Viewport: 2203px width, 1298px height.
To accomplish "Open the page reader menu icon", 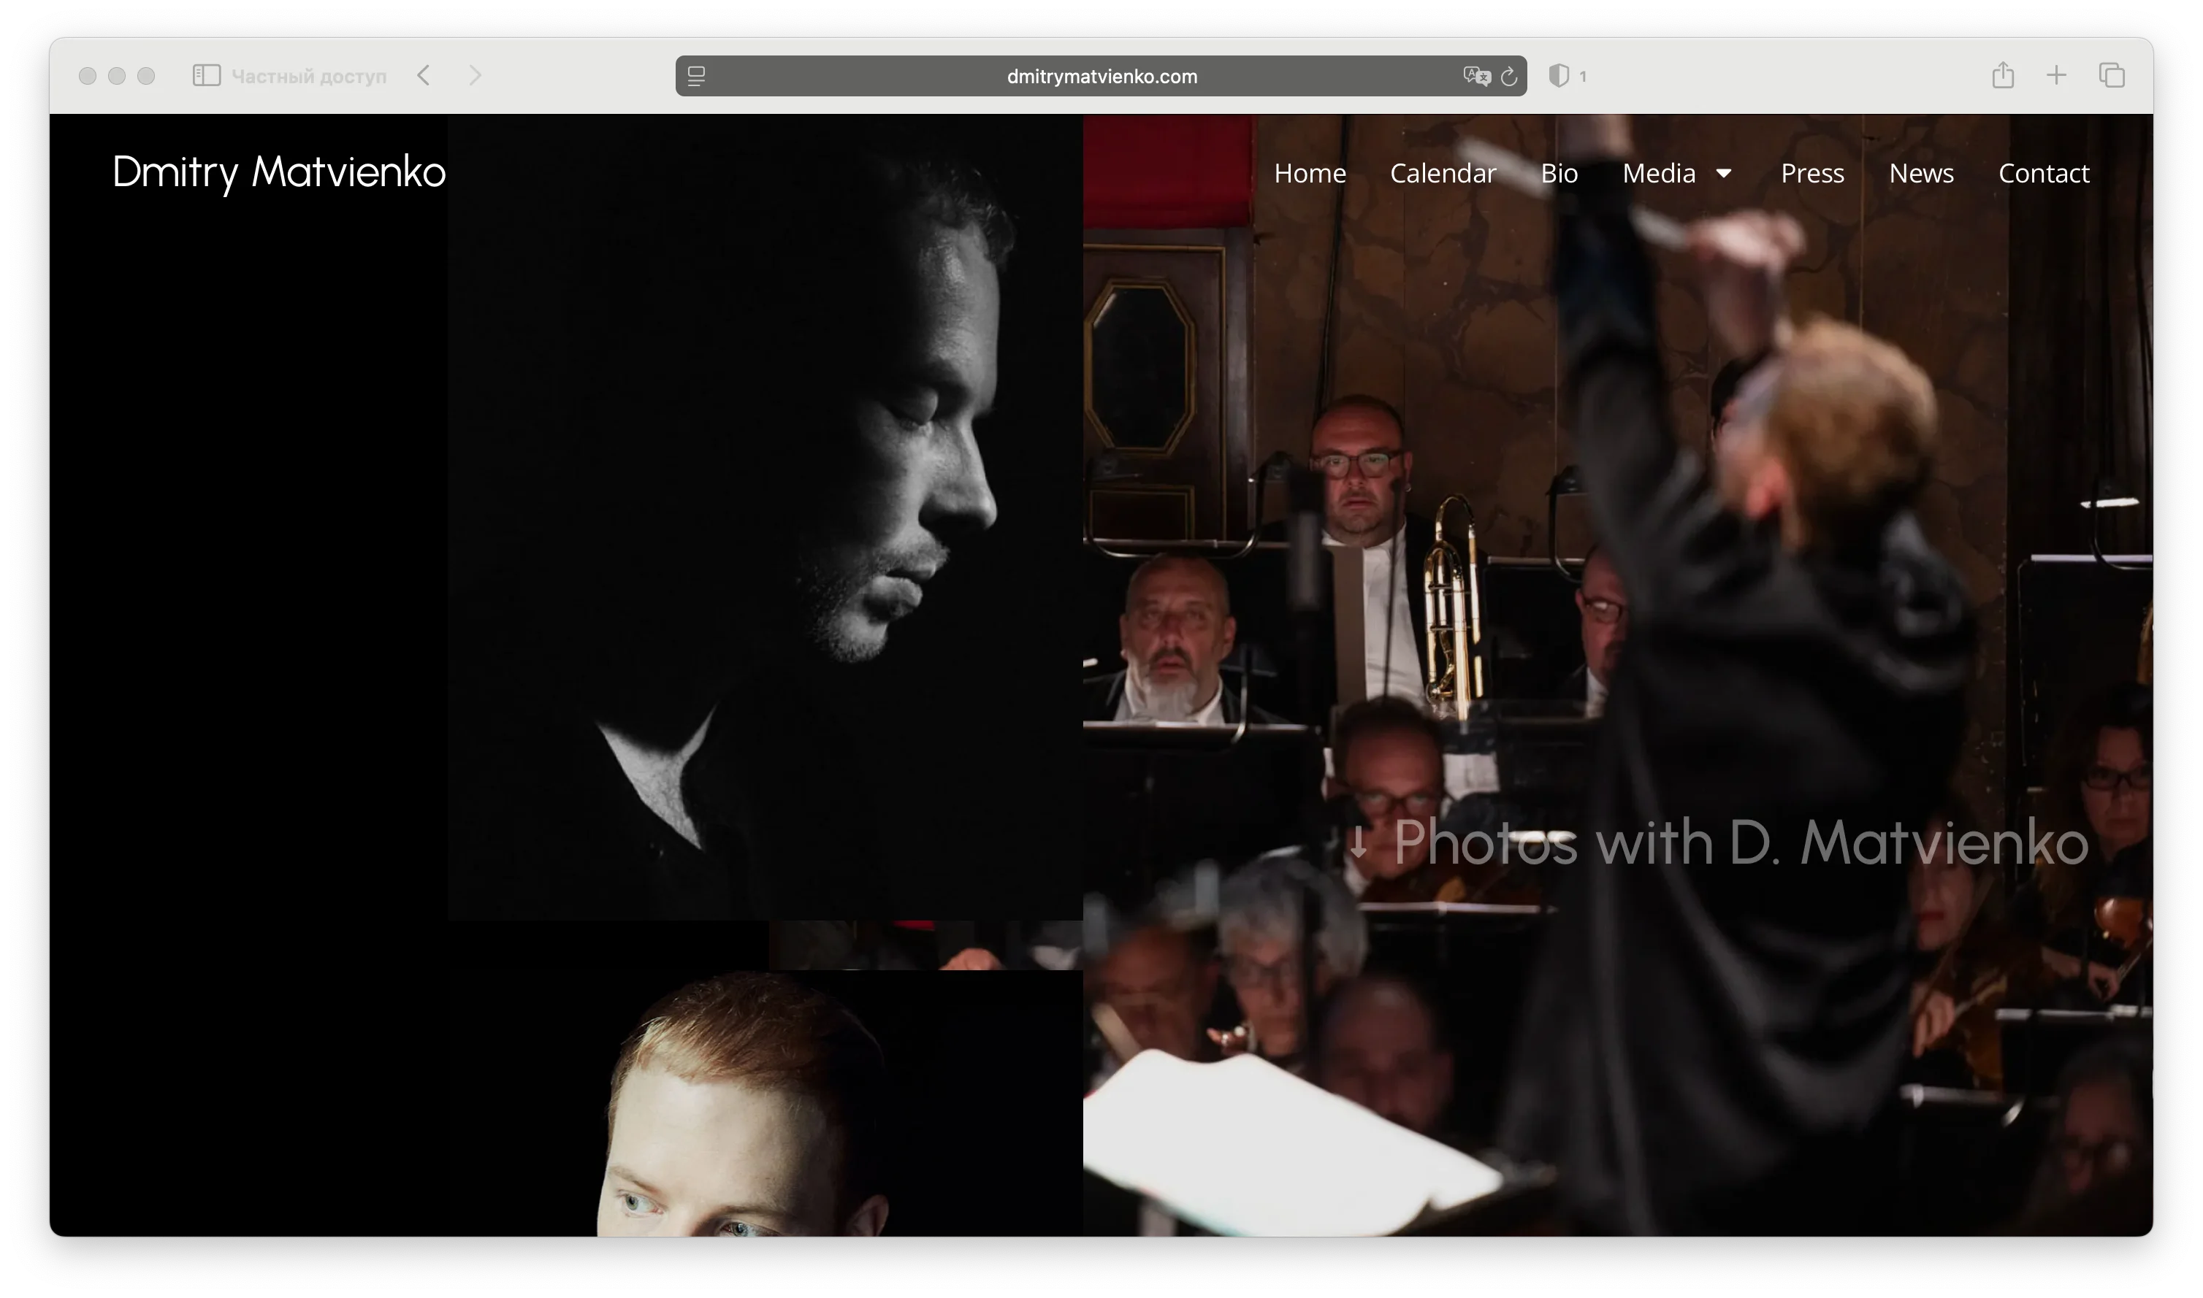I will tap(696, 76).
